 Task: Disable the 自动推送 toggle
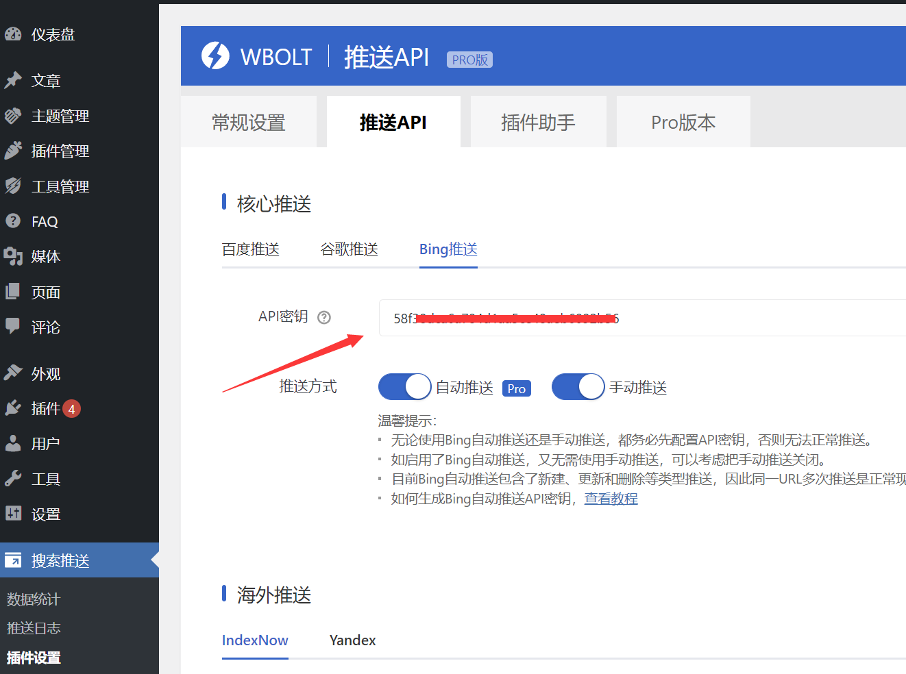[x=404, y=386]
